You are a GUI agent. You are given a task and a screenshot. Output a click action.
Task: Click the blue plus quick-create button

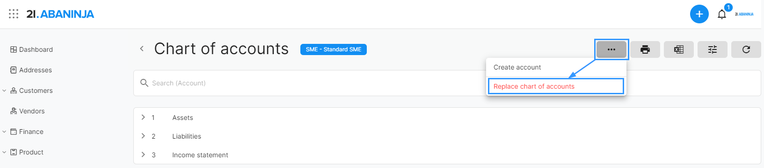(x=699, y=14)
